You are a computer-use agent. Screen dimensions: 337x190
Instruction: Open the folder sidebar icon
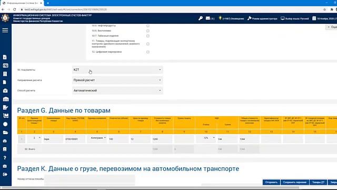[5, 132]
